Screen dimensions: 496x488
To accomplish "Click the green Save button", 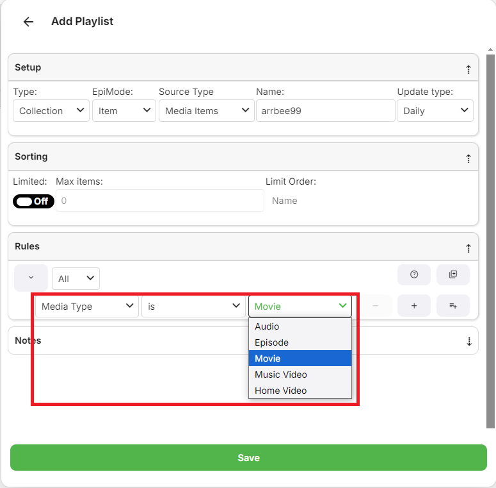I will point(248,458).
